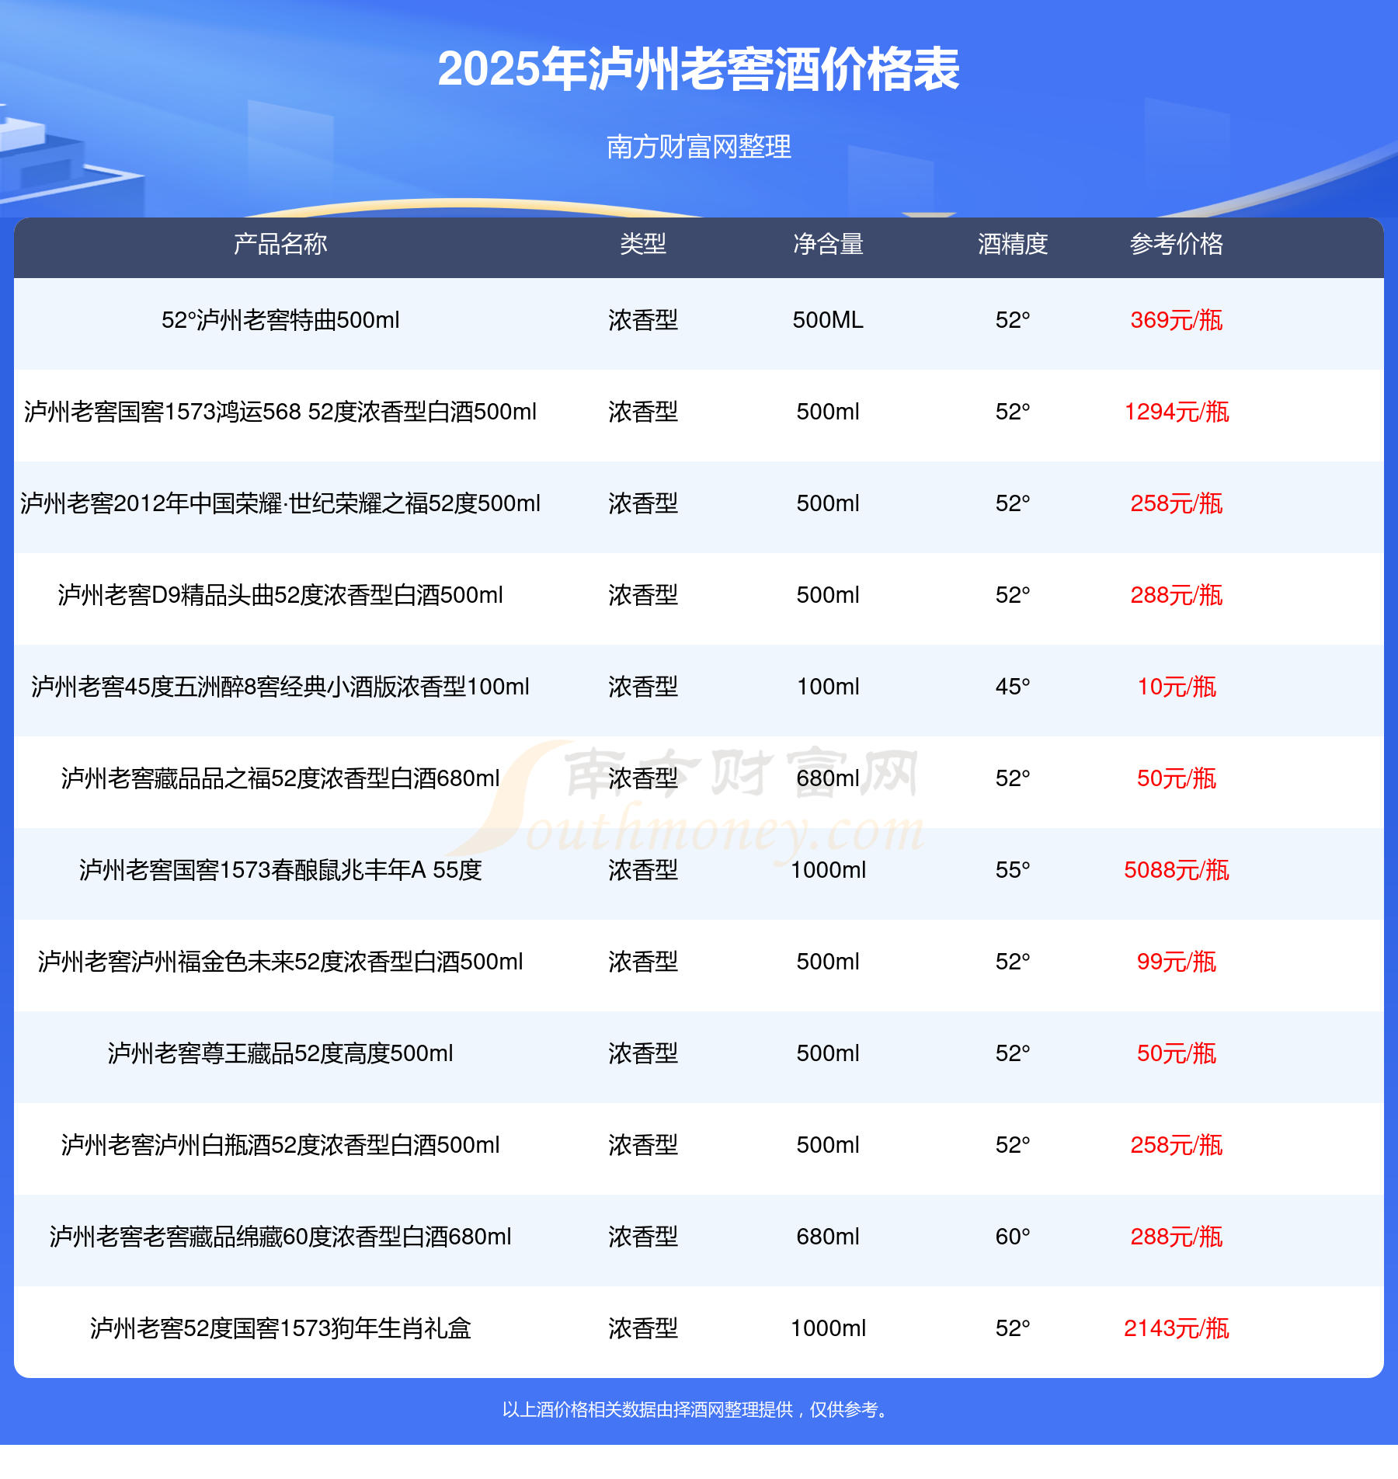Select product 国窖1573鸿运568 row name
Viewport: 1398px width, 1479px height.
280,412
